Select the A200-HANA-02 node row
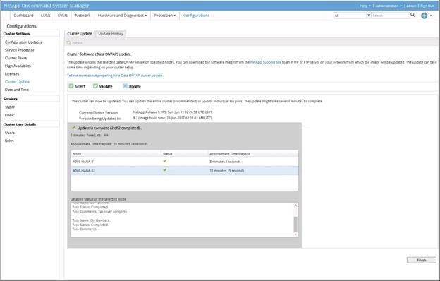The image size is (440, 281). click(185, 171)
